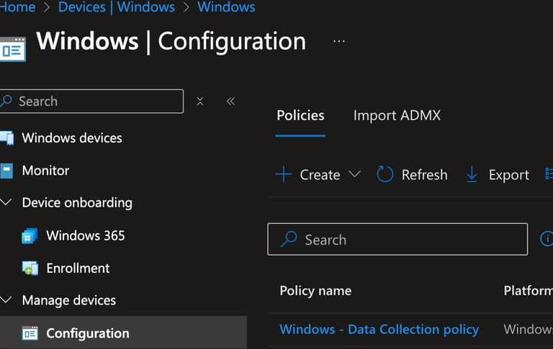Image resolution: width=553 pixels, height=349 pixels.
Task: Open the ellipsis menu beside Windows | Configuration
Action: pyautogui.click(x=339, y=42)
